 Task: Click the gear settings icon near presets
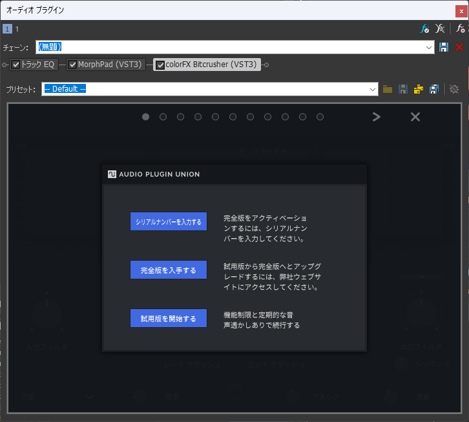click(x=454, y=89)
